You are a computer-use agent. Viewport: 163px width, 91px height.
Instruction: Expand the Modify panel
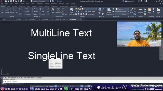point(37,17)
